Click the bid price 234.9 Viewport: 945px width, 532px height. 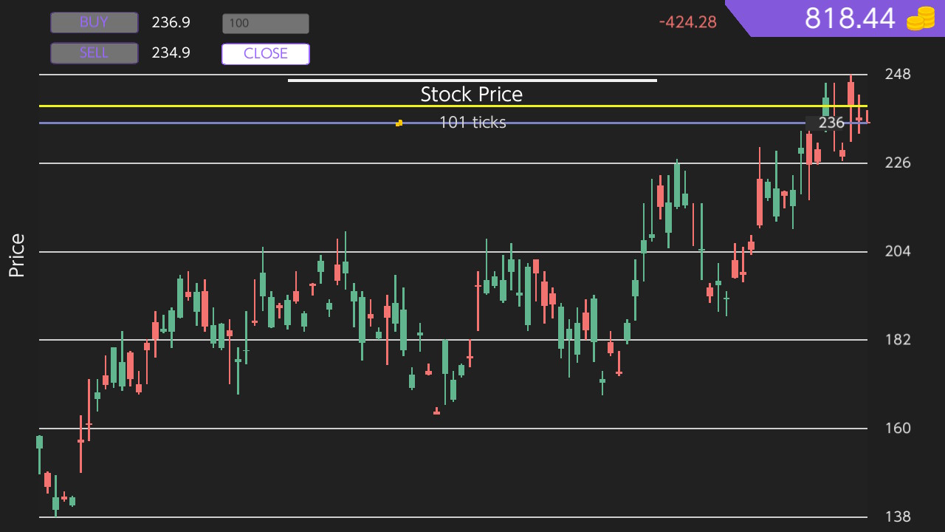coord(171,52)
